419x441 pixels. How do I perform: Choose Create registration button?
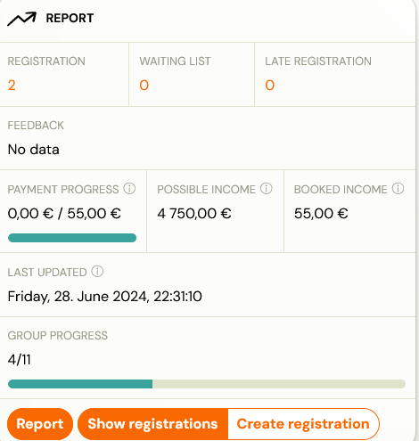303,424
